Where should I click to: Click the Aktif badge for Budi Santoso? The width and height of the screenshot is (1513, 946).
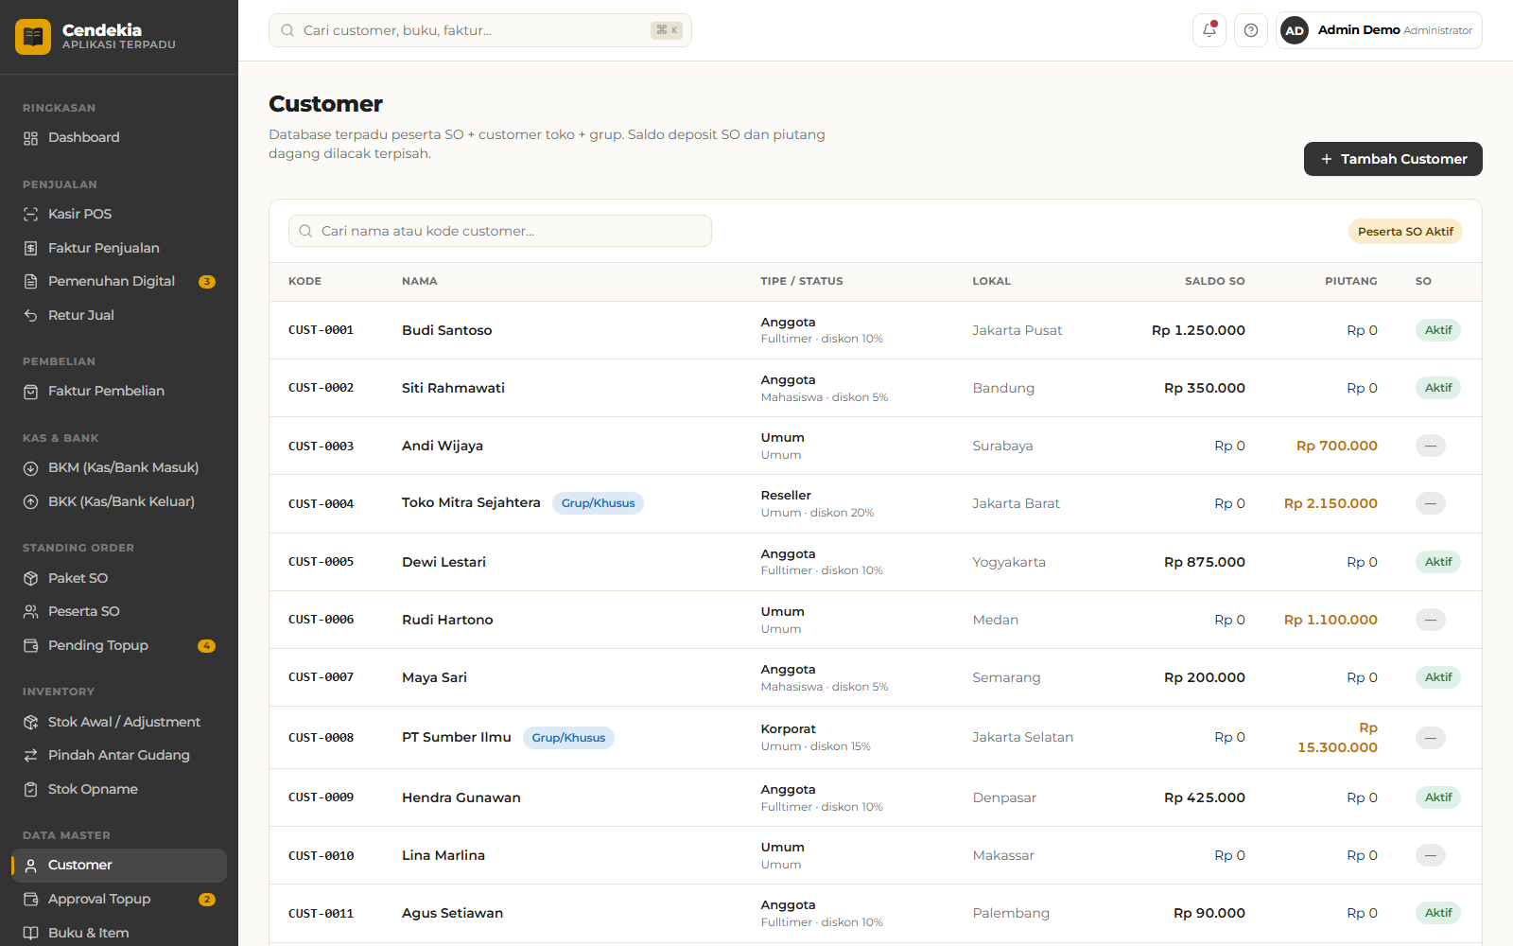click(1438, 330)
